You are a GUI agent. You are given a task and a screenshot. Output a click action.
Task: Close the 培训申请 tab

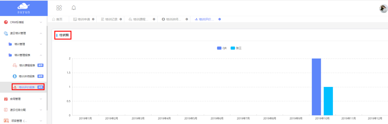(93, 19)
